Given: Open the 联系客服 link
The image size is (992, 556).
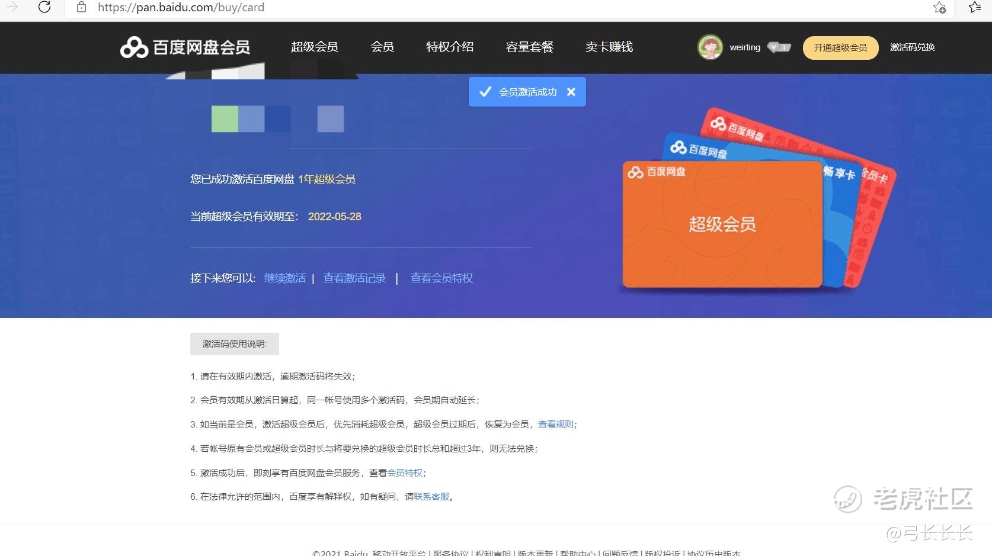Looking at the screenshot, I should point(431,496).
